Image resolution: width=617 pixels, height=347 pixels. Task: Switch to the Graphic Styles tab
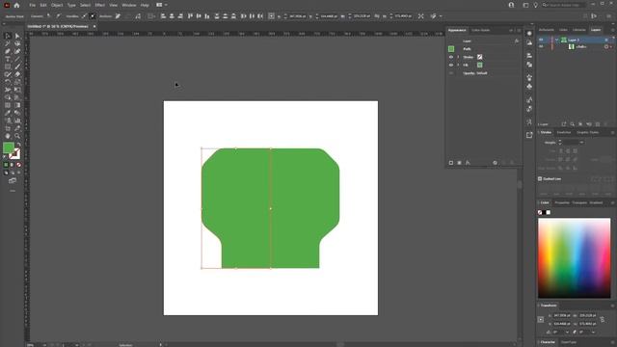click(588, 133)
